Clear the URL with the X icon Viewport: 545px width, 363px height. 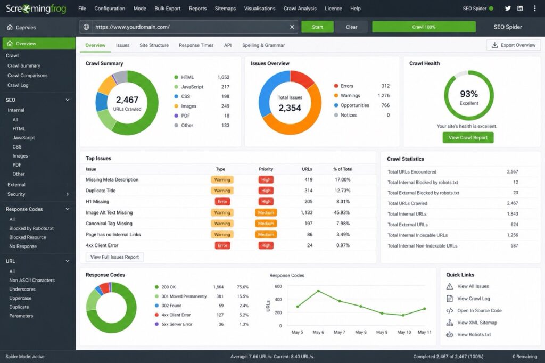point(292,27)
